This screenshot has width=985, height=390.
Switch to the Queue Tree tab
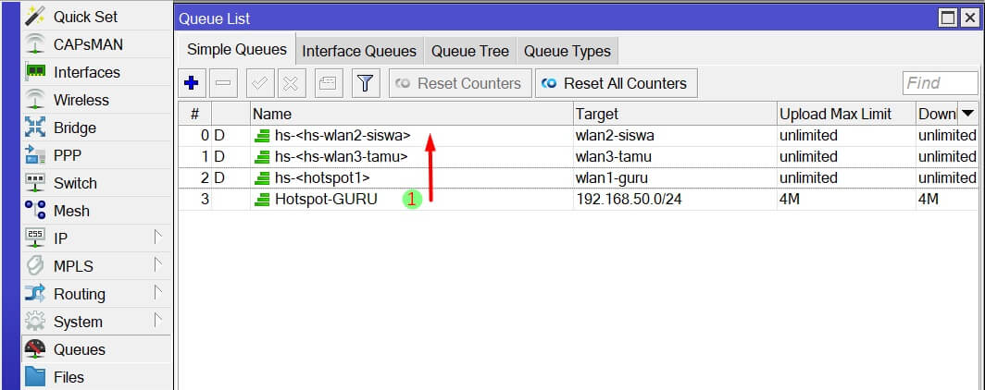click(469, 51)
